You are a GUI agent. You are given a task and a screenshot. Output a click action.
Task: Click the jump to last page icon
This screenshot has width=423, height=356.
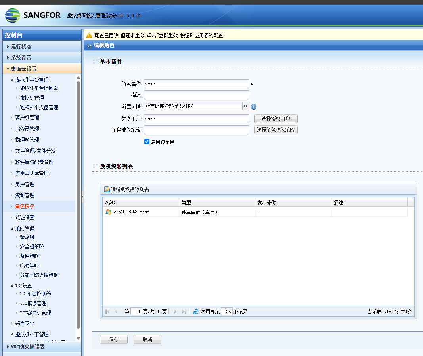click(184, 312)
